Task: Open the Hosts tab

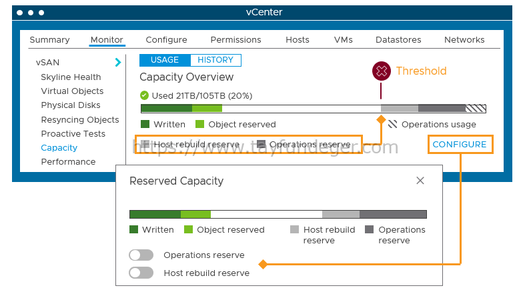Action: click(x=298, y=40)
